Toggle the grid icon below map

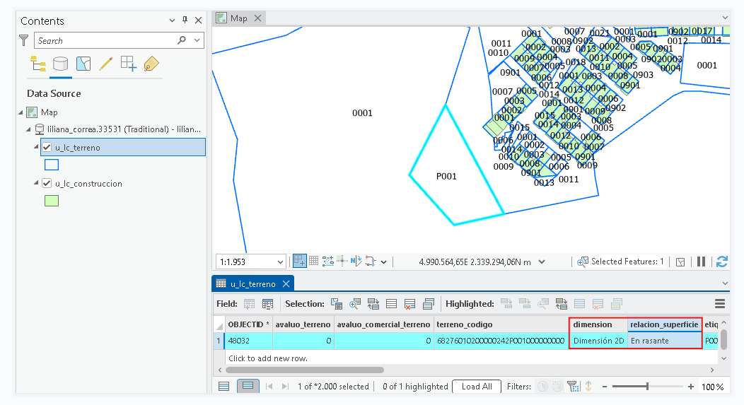click(x=313, y=261)
